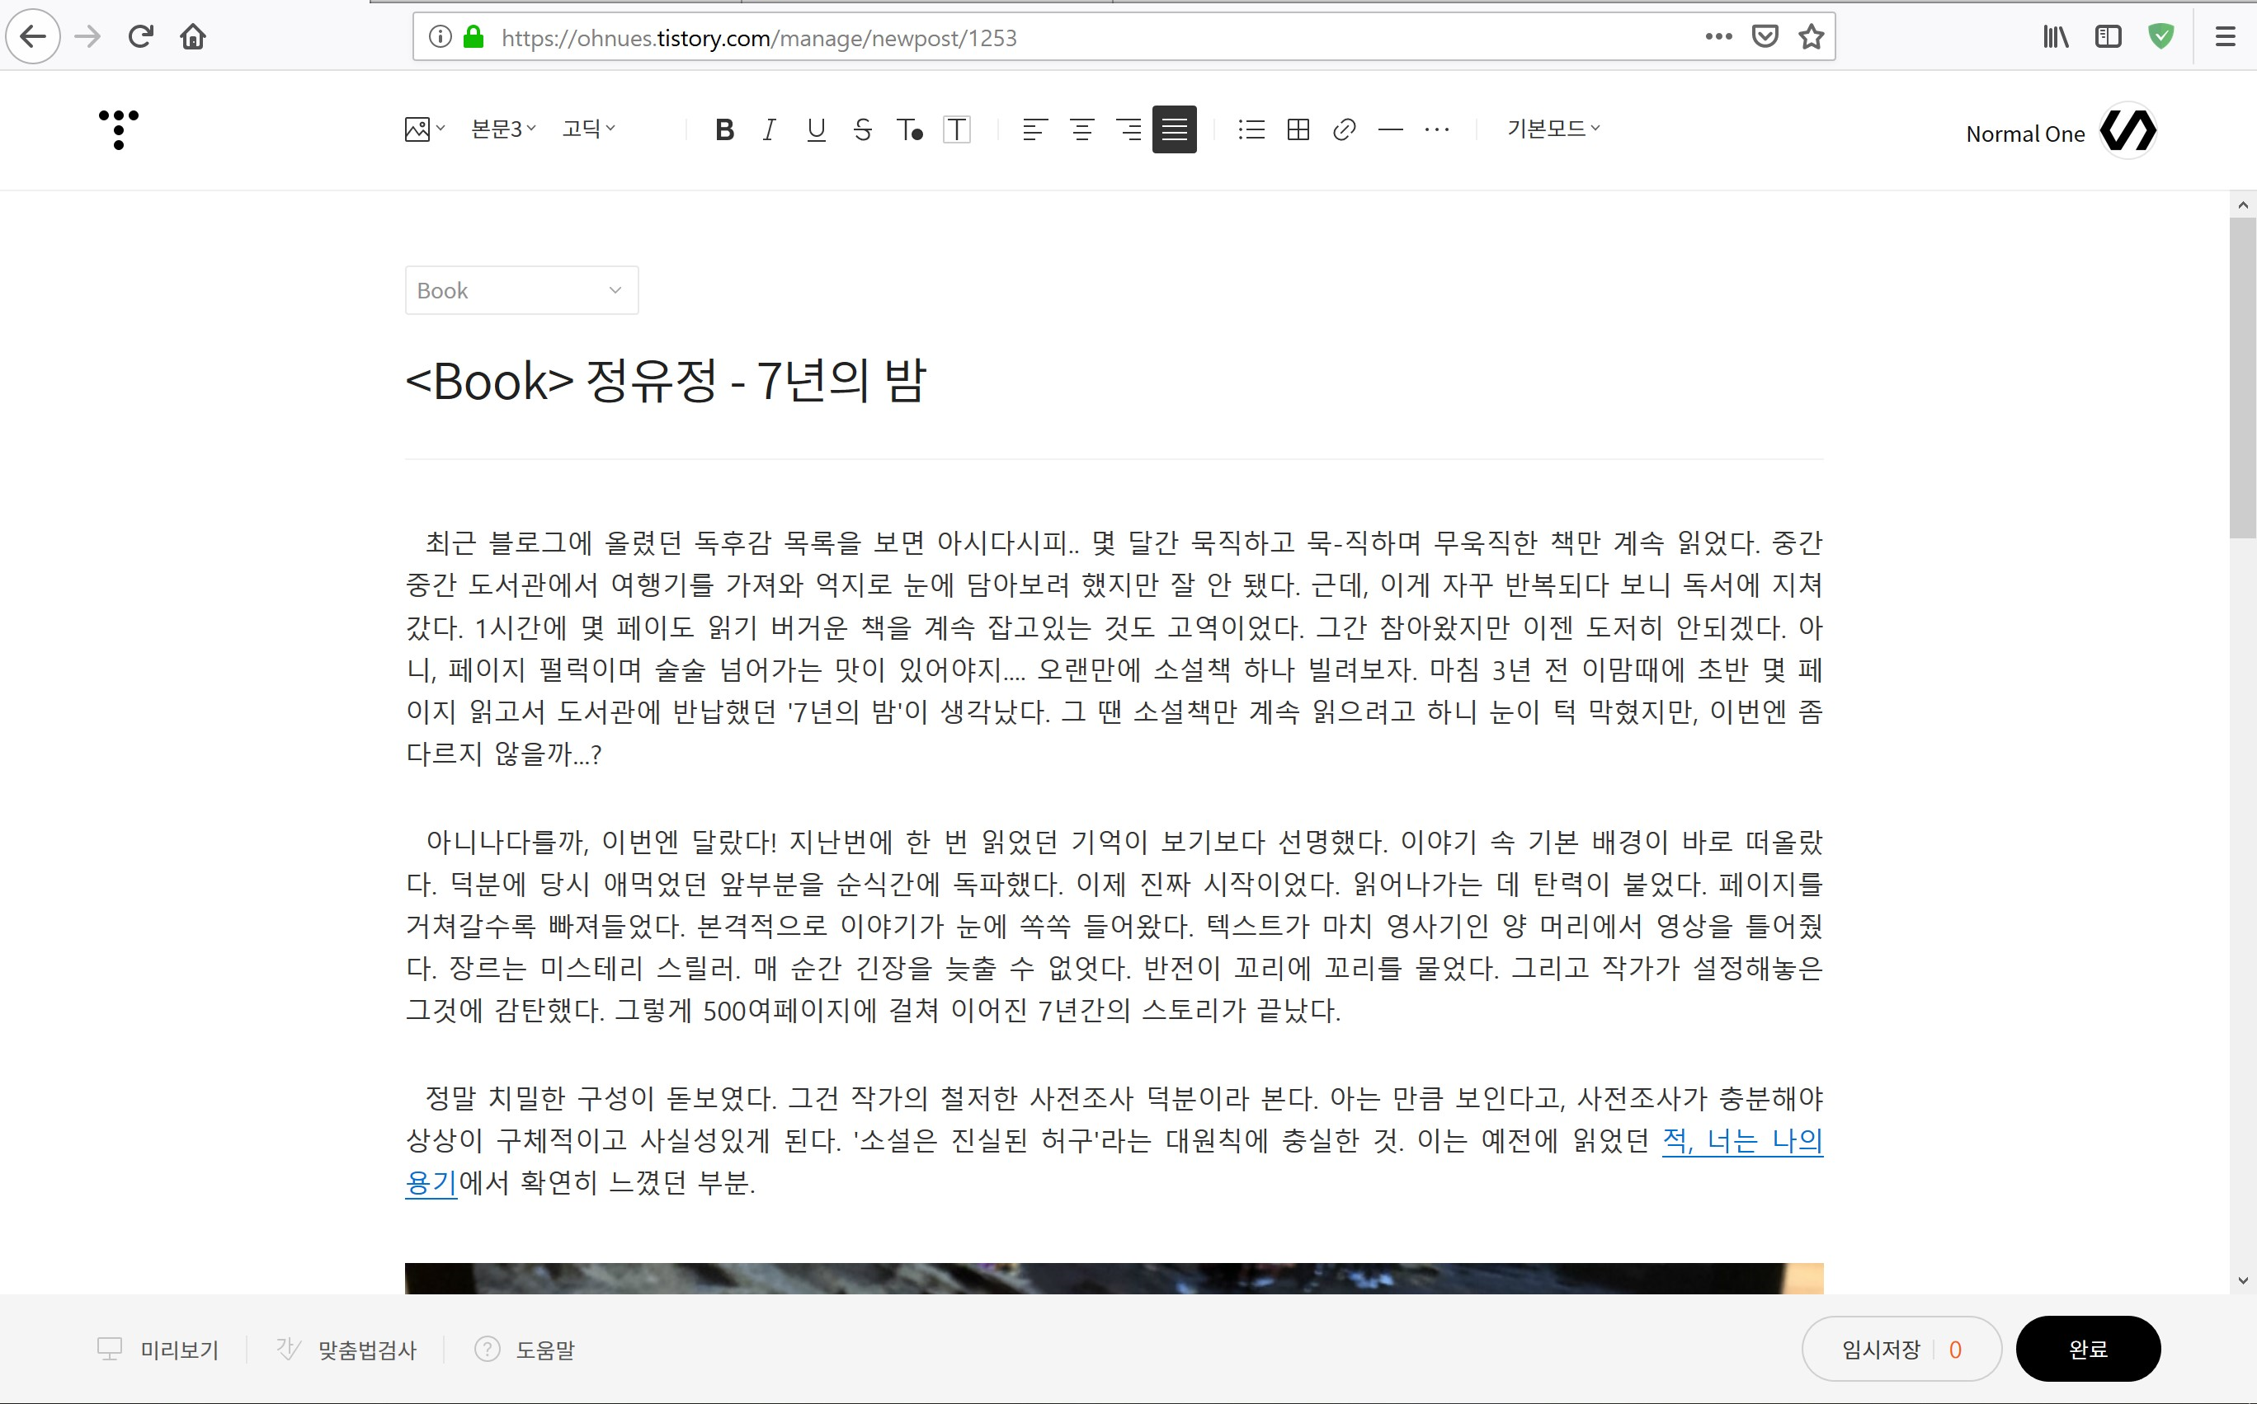
Task: Open the Book category dropdown
Action: (x=521, y=291)
